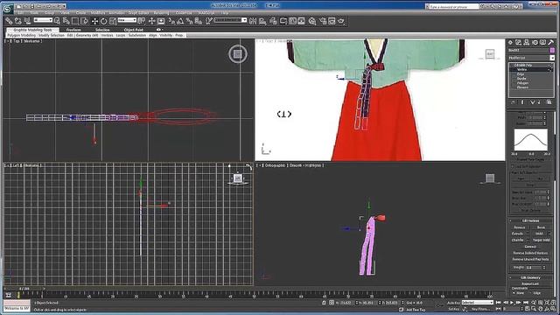Select the Unlink Selection tool
Screen dimensions: 560x315
tap(17, 21)
